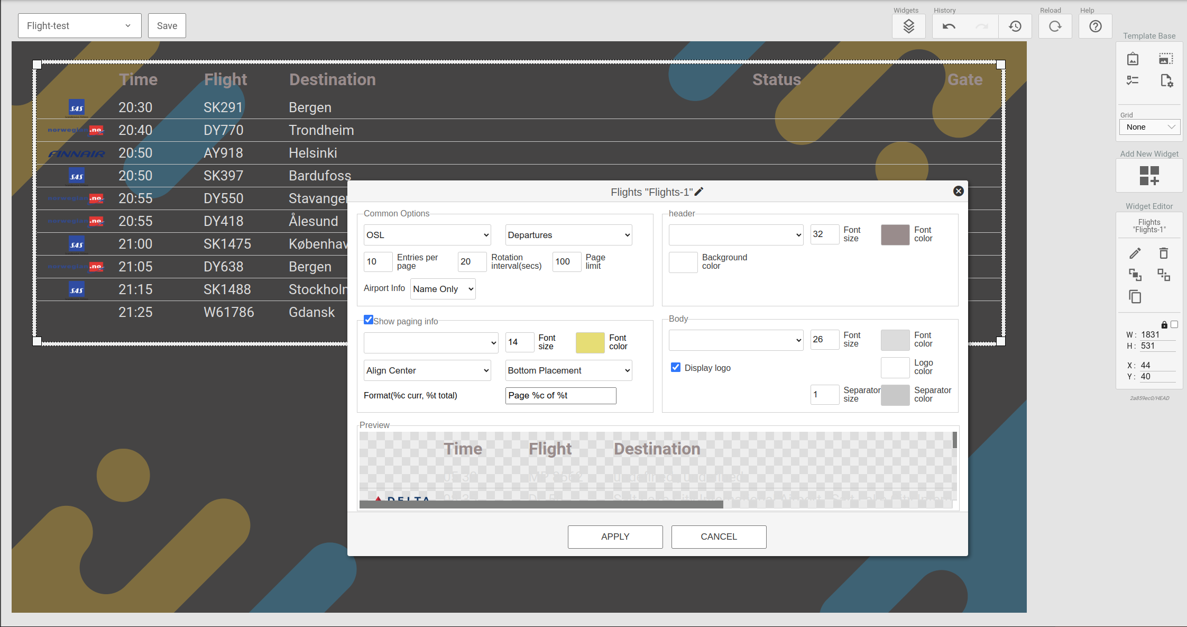Image resolution: width=1187 pixels, height=627 pixels.
Task: Pick header background color swatch
Action: pyautogui.click(x=683, y=262)
